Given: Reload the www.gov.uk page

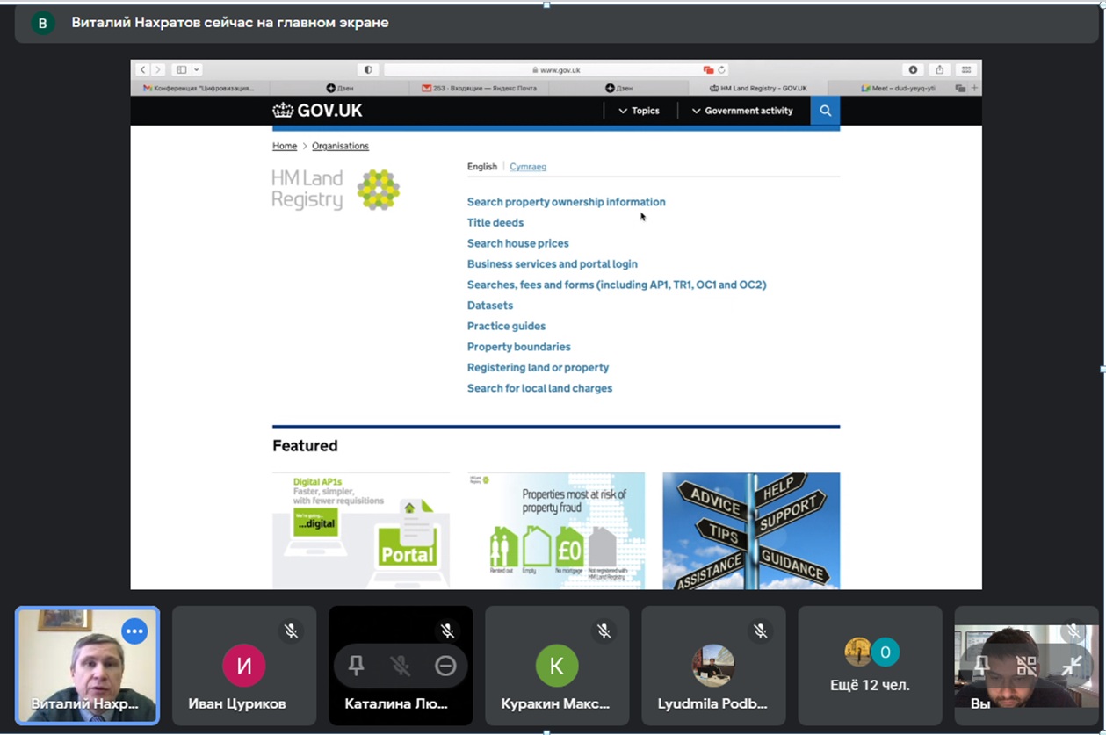Looking at the screenshot, I should tap(722, 69).
